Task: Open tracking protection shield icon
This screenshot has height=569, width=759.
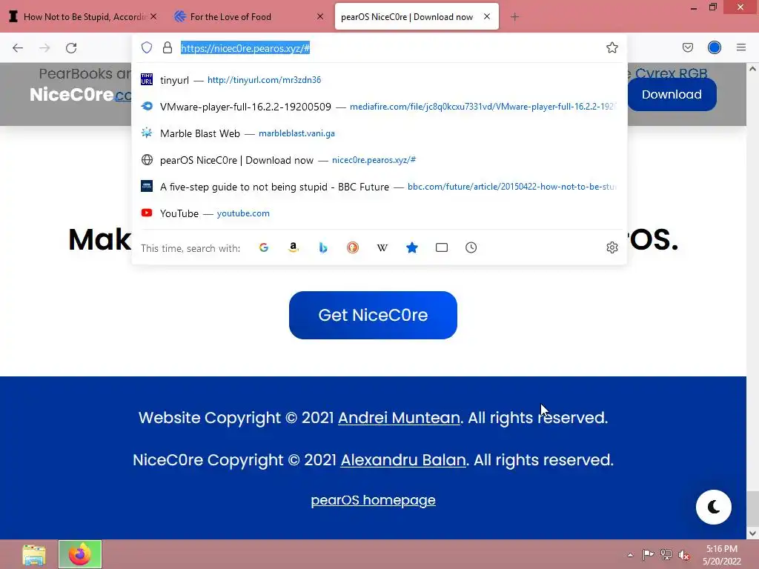Action: 147,47
